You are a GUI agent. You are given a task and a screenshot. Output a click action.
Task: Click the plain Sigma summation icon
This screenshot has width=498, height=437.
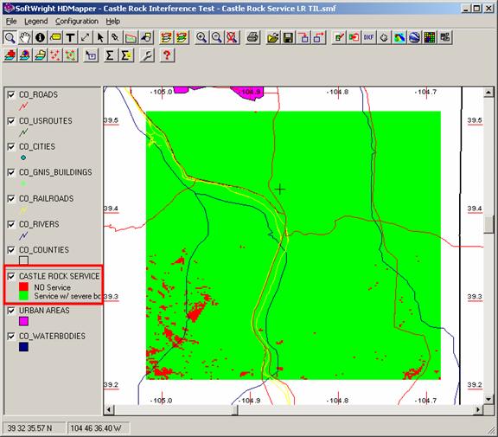(x=110, y=55)
